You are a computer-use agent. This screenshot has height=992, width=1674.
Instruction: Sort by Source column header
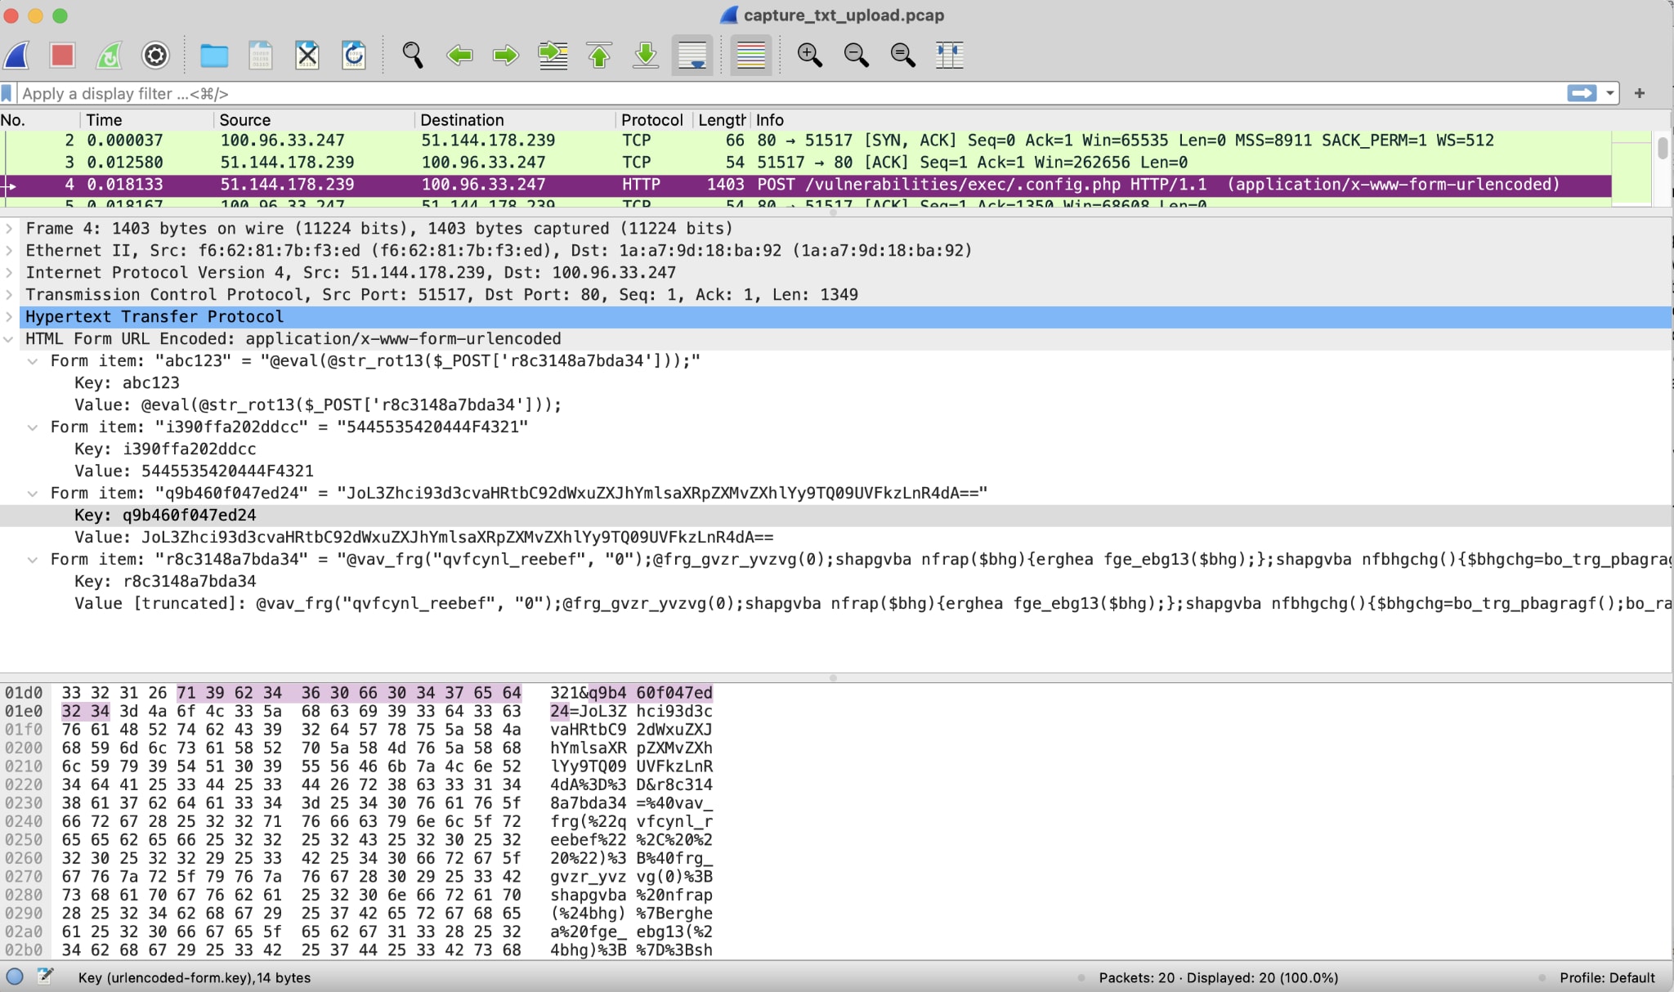(314, 120)
